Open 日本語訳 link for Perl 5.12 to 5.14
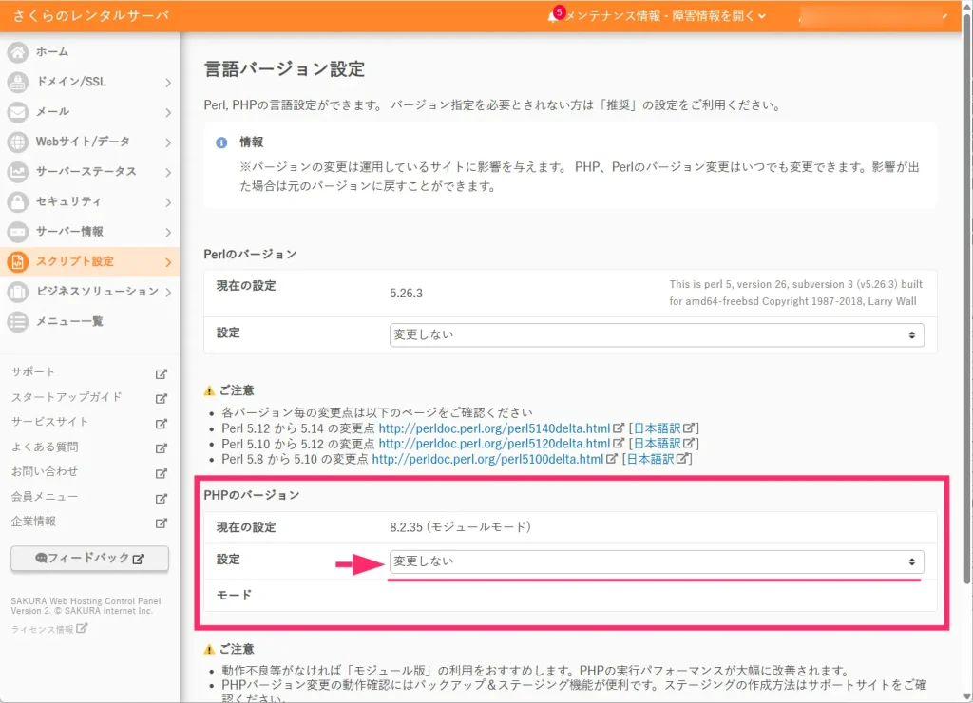973x703 pixels. [657, 428]
